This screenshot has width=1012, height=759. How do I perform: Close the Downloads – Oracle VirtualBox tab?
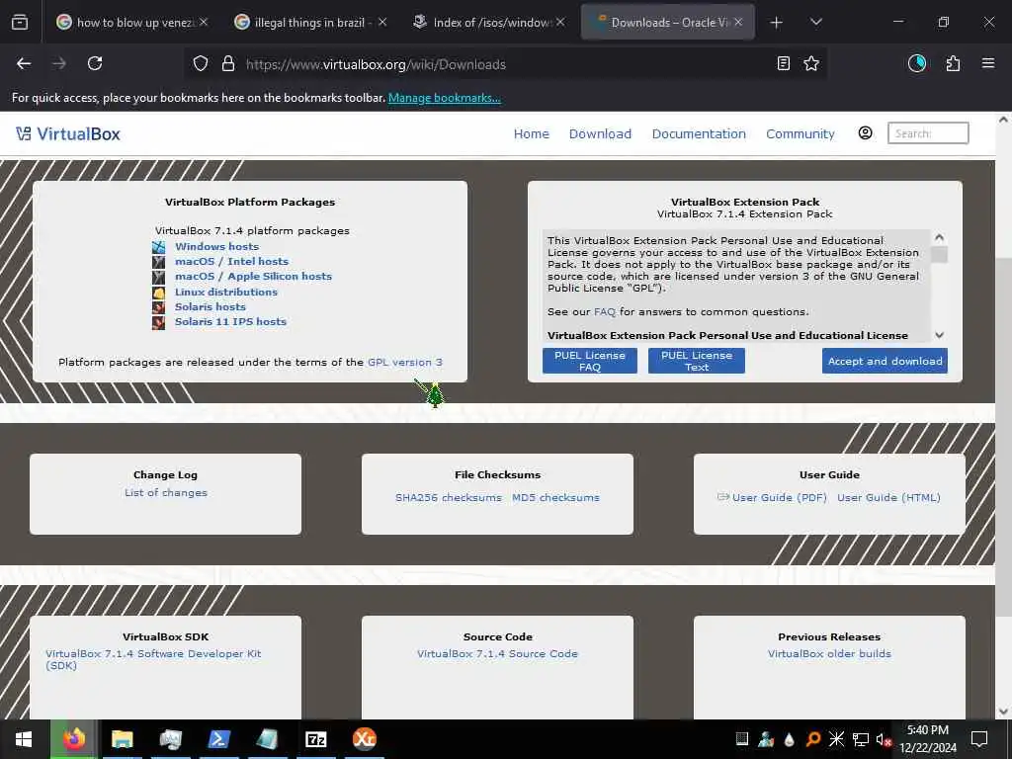[x=738, y=22]
